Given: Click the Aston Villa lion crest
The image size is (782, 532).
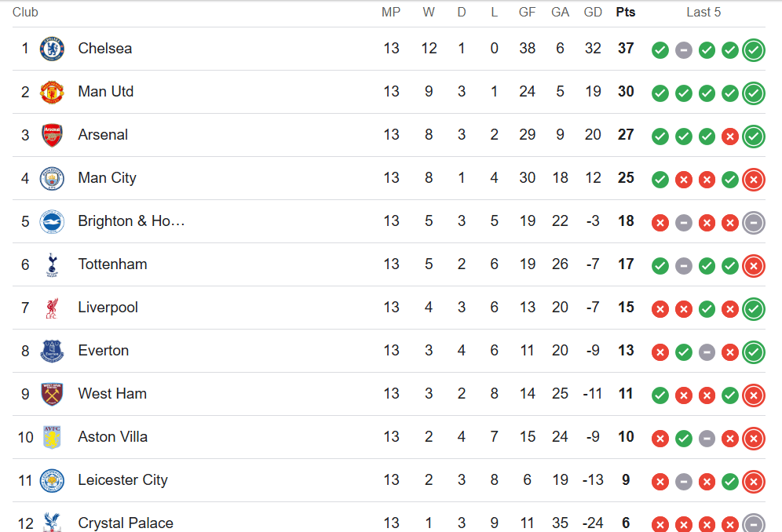Looking at the screenshot, I should tap(52, 437).
